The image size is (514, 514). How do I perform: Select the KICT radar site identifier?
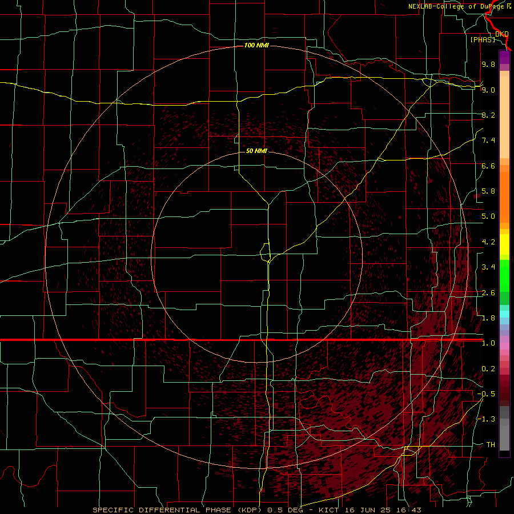coord(329,510)
